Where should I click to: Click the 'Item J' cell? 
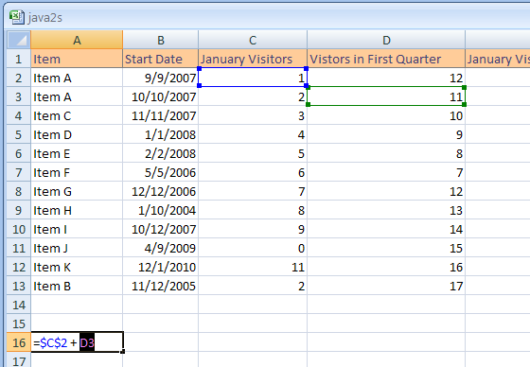77,249
